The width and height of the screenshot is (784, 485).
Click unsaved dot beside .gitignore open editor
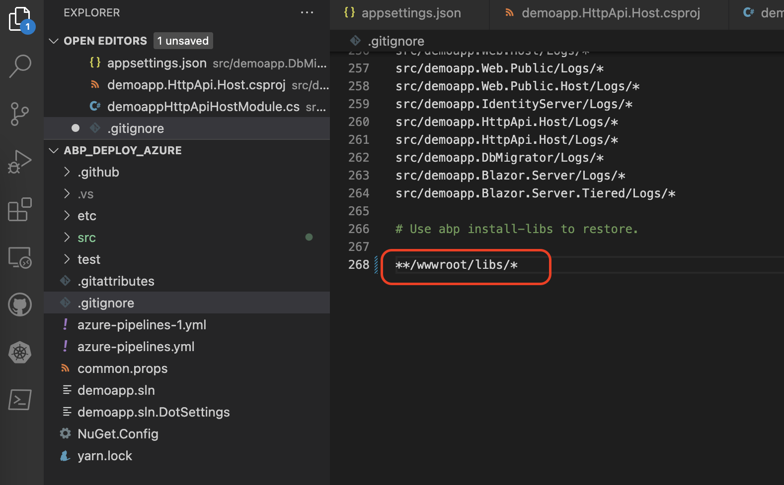[x=76, y=128]
